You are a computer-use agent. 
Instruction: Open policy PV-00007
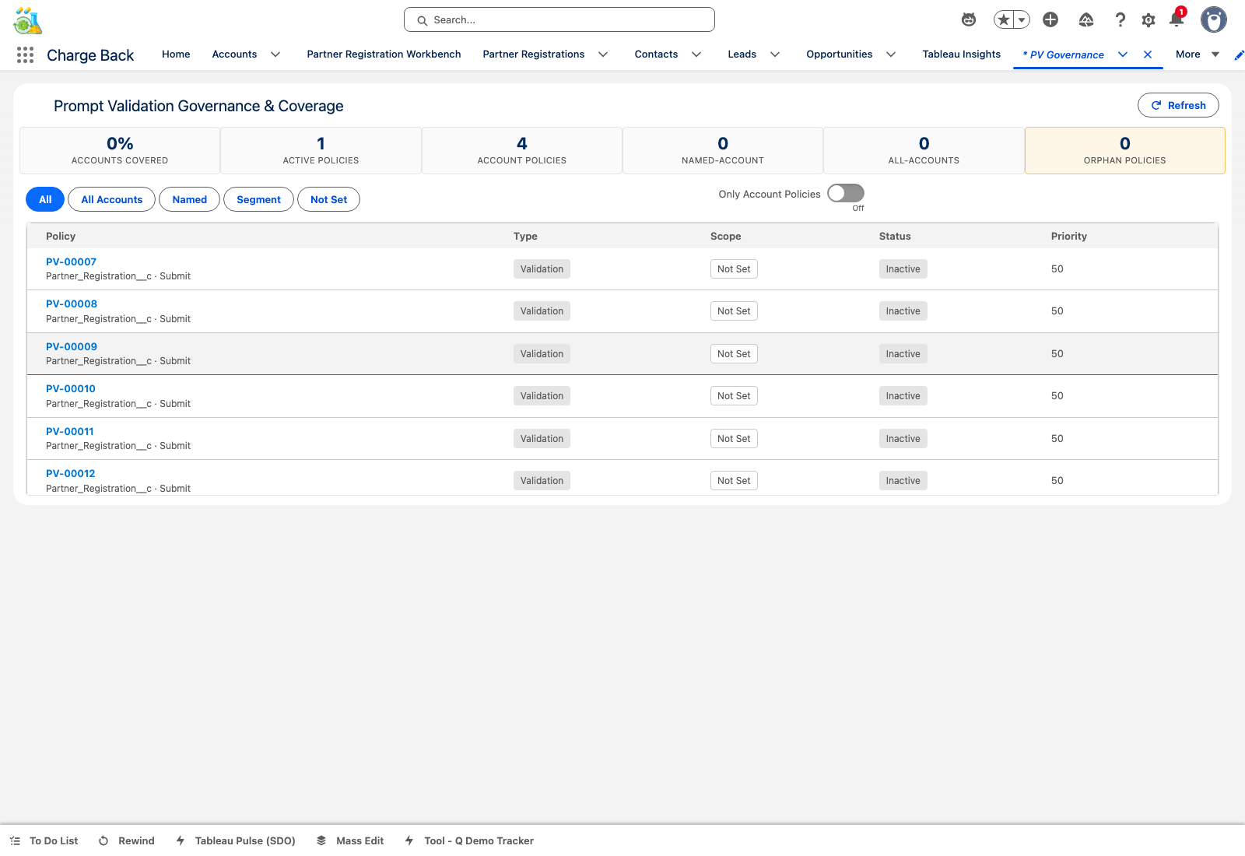(71, 261)
